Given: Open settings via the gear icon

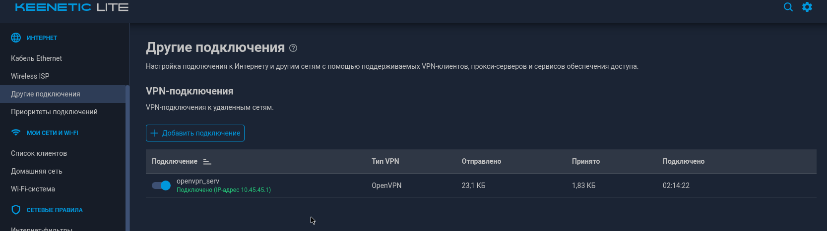Looking at the screenshot, I should pyautogui.click(x=807, y=7).
